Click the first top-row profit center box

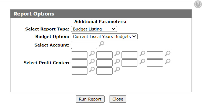coord(79,55)
